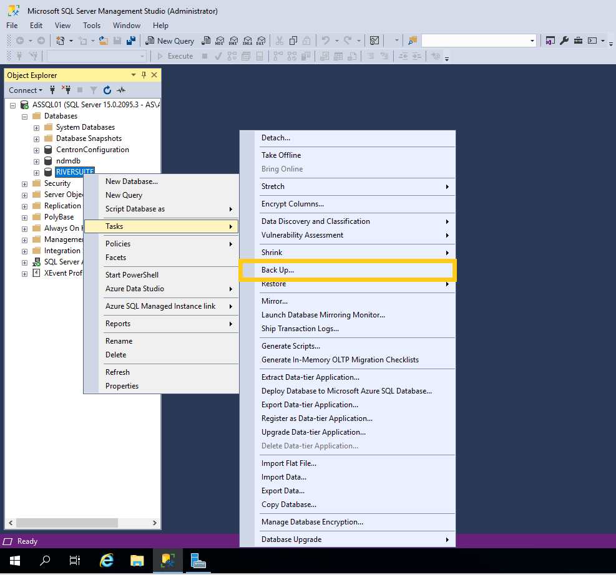616x575 pixels.
Task: Pin the Object Explorer panel
Action: pos(144,75)
